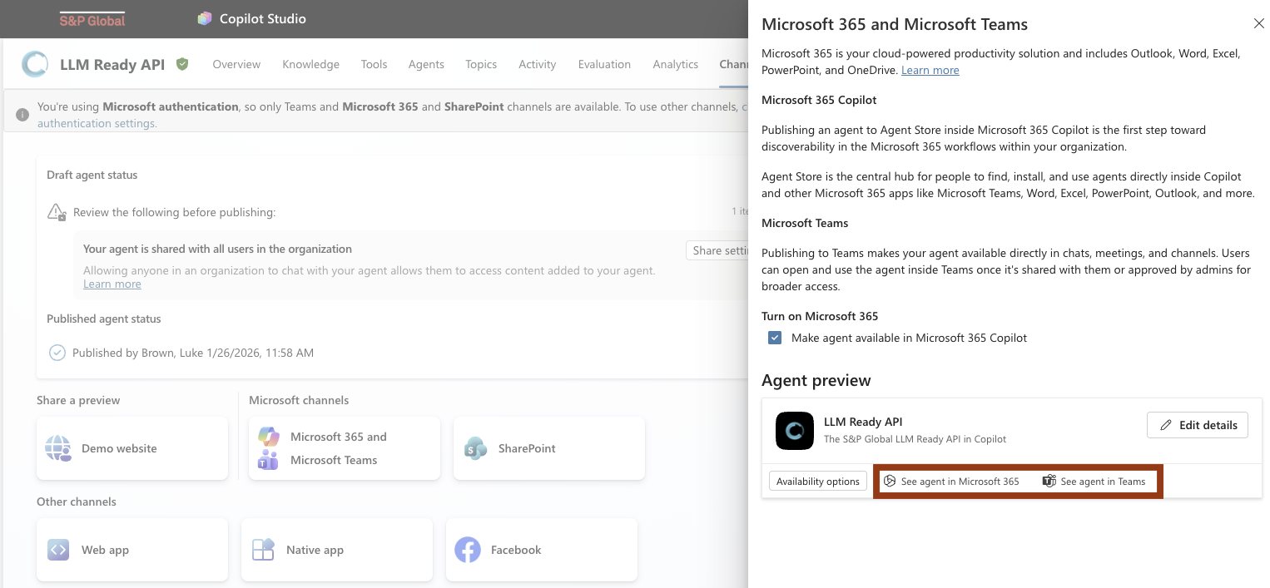
Task: Click the warning icon beside Review before publishing
Action: coord(57,212)
